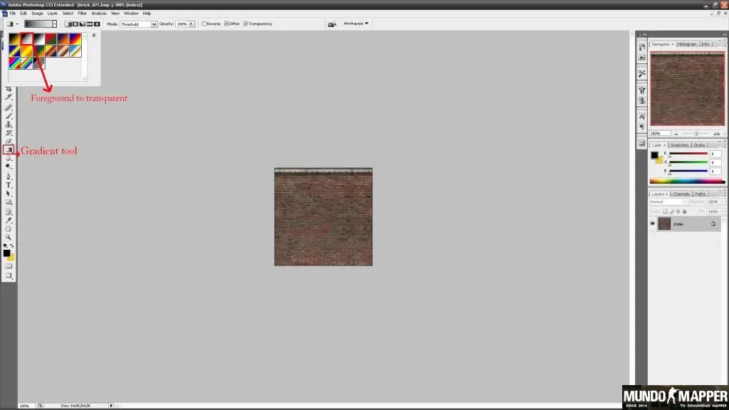This screenshot has height=410, width=729.
Task: Open the gradient presets flyout menu arrow
Action: tap(94, 36)
